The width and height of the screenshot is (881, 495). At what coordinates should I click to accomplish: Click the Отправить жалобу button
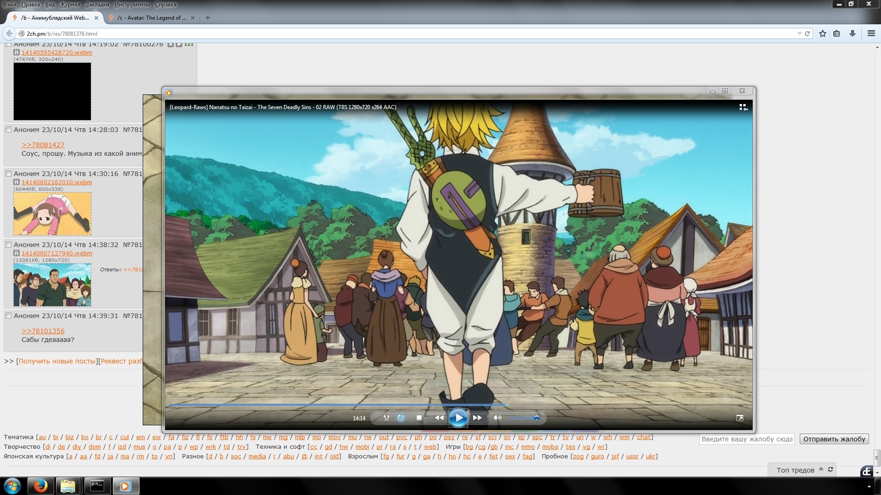coord(834,439)
